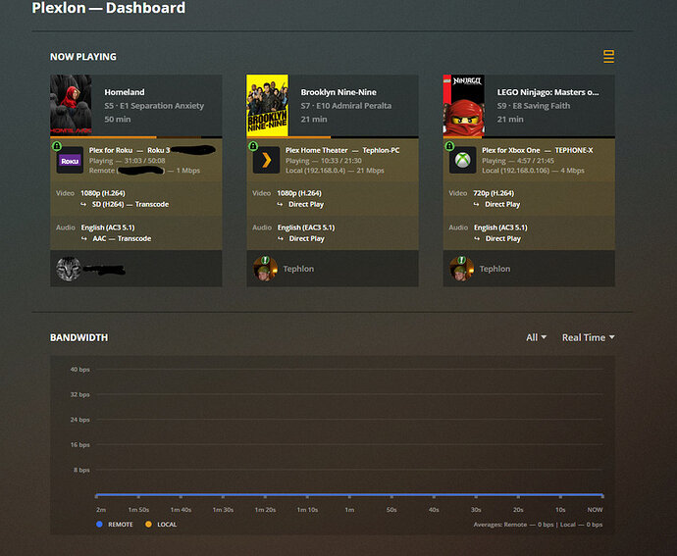Click the Xbox logo icon
Image resolution: width=677 pixels, height=556 pixels.
coord(463,161)
